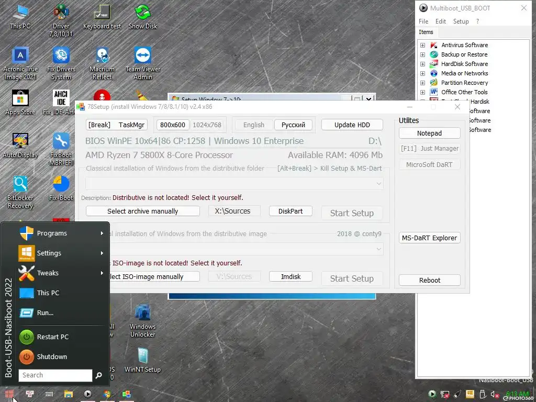
Task: Click Update HDD button
Action: (352, 125)
